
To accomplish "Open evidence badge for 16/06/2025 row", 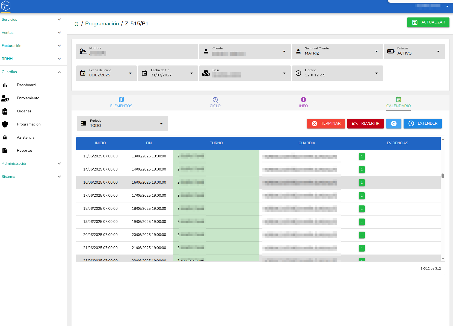I will (362, 183).
